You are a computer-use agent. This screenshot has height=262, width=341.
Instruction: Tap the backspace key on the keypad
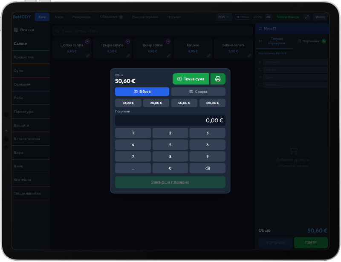pyautogui.click(x=208, y=168)
